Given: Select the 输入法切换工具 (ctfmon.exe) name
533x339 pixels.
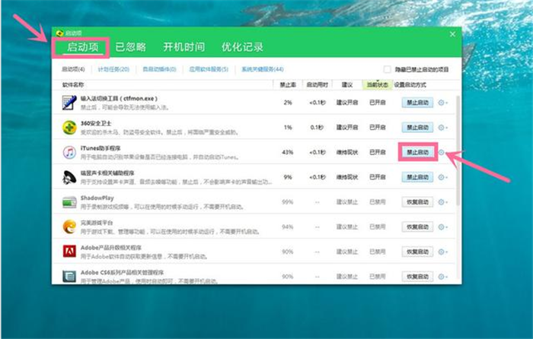Looking at the screenshot, I should pyautogui.click(x=119, y=99).
